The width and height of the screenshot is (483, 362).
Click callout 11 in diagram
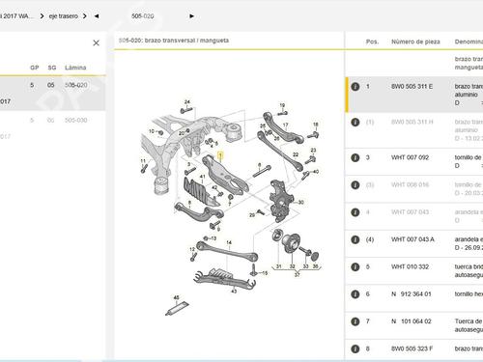click(143, 161)
